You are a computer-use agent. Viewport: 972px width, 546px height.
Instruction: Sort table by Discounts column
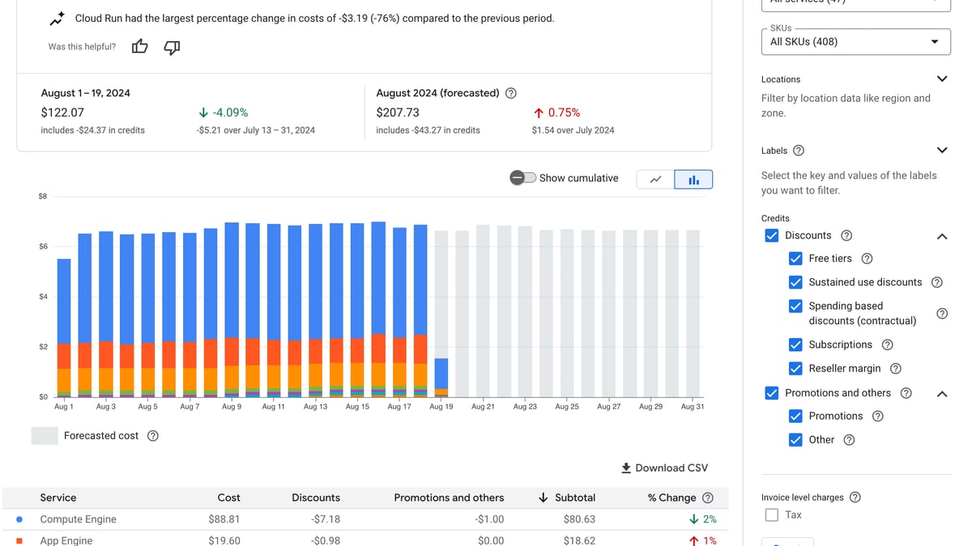[x=316, y=498]
